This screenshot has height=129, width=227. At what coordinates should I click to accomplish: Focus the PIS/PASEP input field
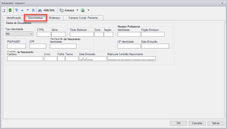[17, 46]
